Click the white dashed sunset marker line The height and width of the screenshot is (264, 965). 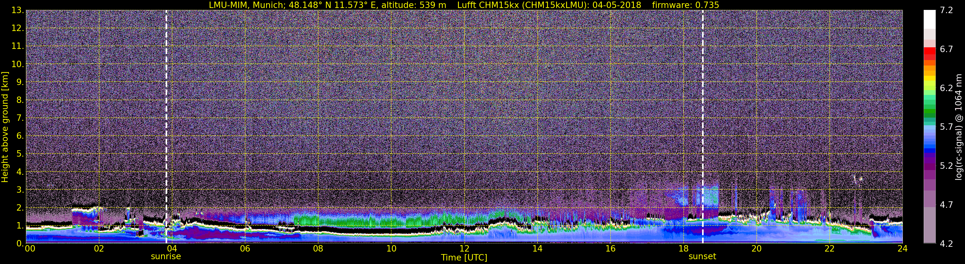tap(702, 126)
